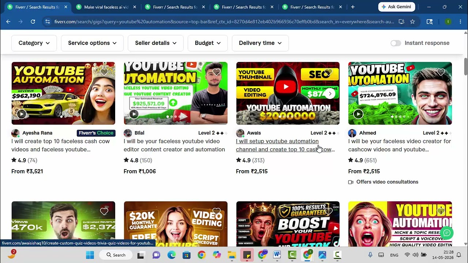Install app icon in address bar
Viewport: 468px width, 263px height.
click(401, 22)
